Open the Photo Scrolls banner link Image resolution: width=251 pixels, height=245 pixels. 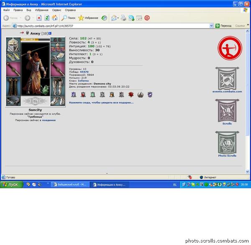click(227, 144)
